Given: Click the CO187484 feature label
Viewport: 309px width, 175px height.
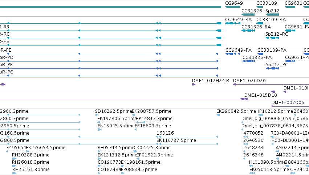Looking at the screenshot, I should click(109, 170).
